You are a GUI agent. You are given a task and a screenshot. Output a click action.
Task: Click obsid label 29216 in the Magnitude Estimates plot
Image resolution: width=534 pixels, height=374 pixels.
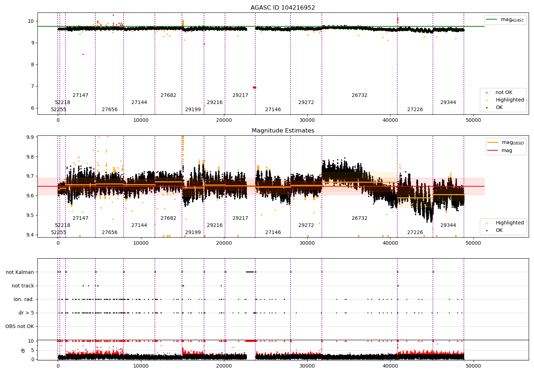[215, 225]
